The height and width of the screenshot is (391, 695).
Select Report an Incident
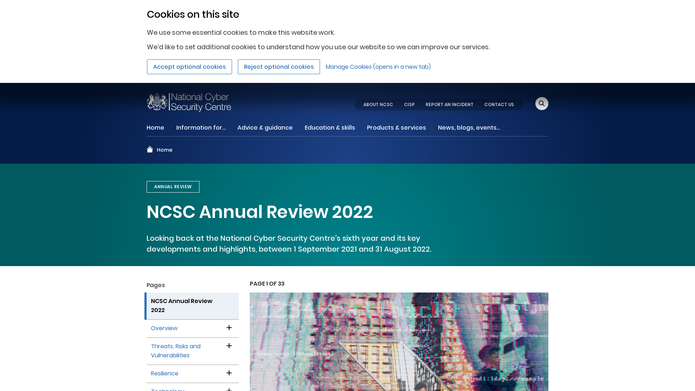449,105
